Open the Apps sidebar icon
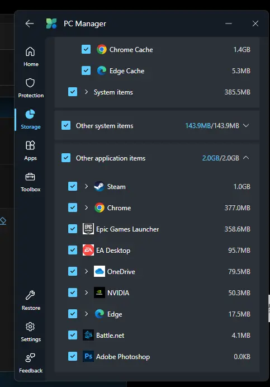 pyautogui.click(x=30, y=145)
